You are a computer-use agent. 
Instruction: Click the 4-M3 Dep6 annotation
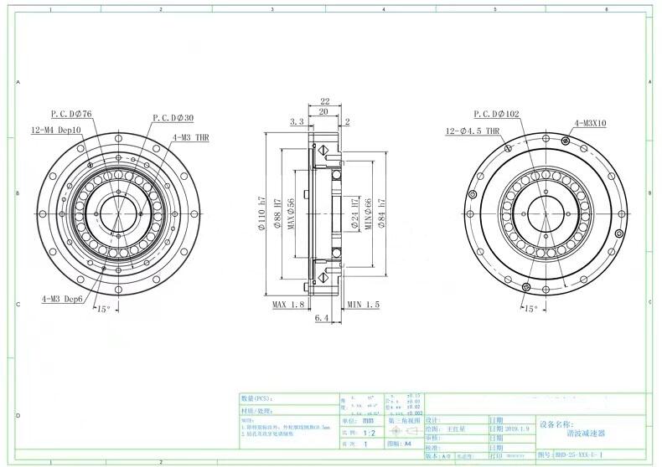tap(64, 298)
